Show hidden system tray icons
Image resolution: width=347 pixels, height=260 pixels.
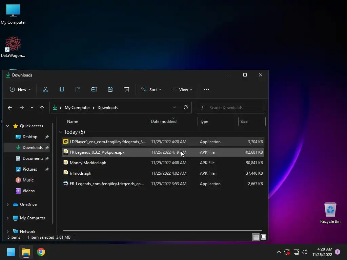pyautogui.click(x=279, y=252)
